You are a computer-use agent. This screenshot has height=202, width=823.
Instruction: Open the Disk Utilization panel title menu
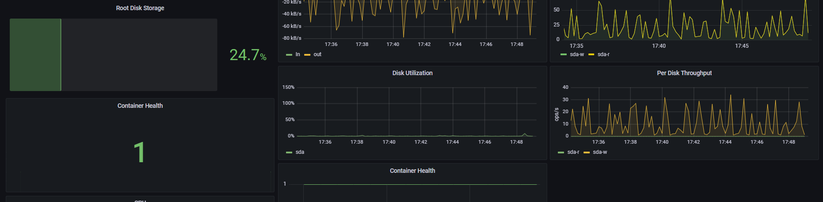tap(412, 73)
